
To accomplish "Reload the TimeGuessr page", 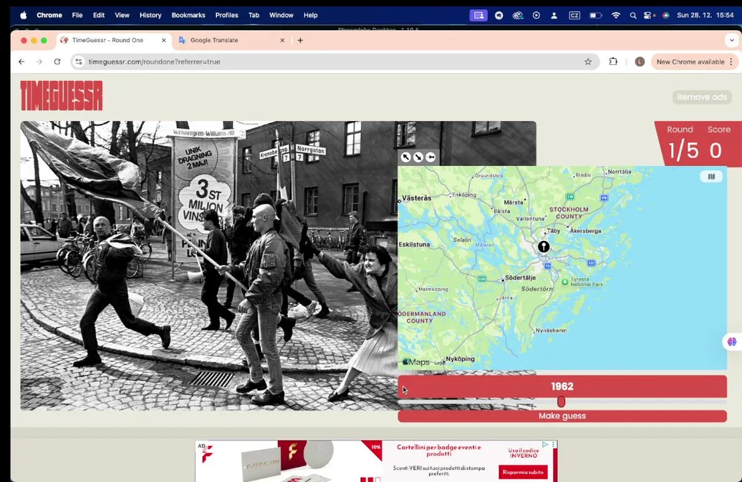I will [x=58, y=62].
